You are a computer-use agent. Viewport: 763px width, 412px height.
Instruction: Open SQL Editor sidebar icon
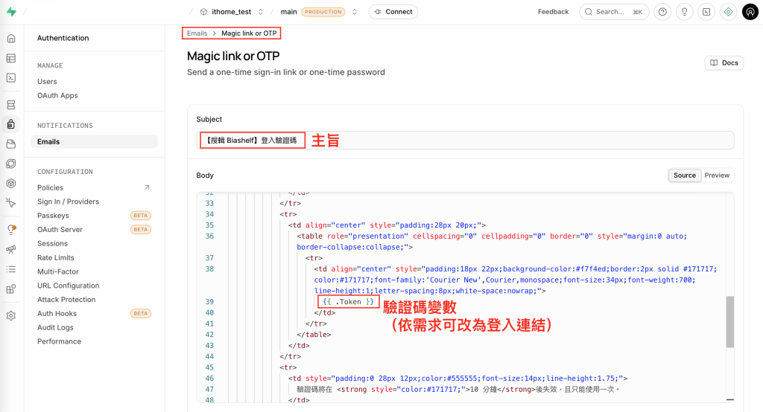click(x=11, y=78)
